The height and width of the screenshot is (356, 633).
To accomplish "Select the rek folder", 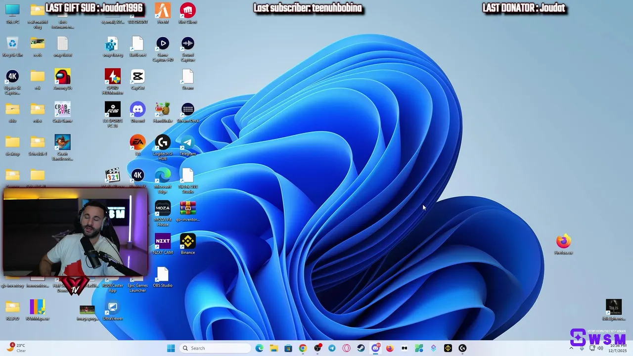I will (38, 80).
